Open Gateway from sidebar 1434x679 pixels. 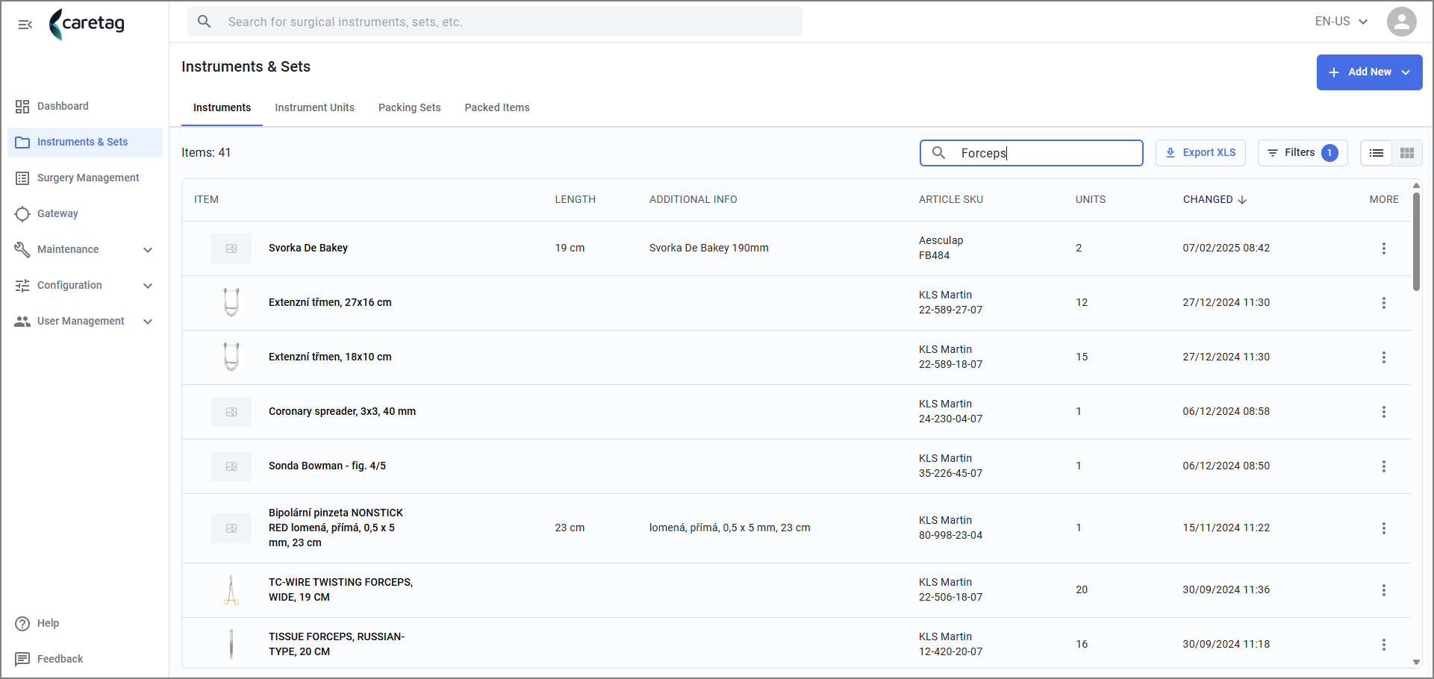[x=84, y=214]
